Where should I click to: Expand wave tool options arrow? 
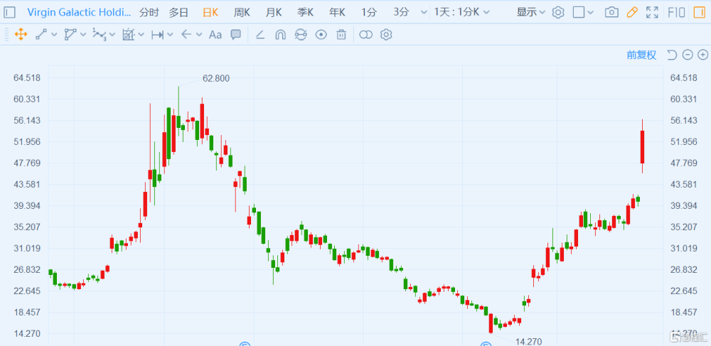pyautogui.click(x=112, y=34)
